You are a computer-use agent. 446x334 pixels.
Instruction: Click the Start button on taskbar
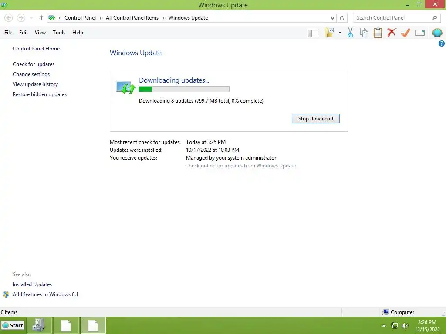(x=13, y=325)
